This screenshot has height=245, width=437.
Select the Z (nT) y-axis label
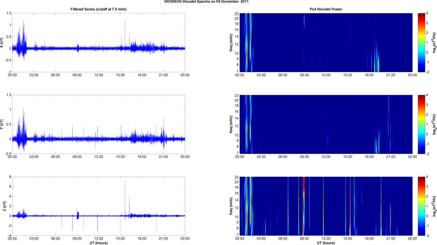coord(5,206)
